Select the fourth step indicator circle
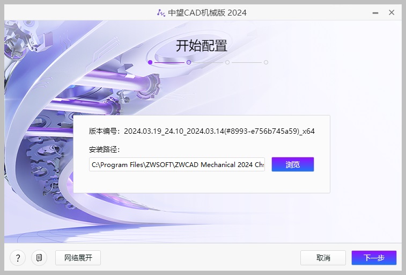The width and height of the screenshot is (406, 275). pyautogui.click(x=266, y=62)
